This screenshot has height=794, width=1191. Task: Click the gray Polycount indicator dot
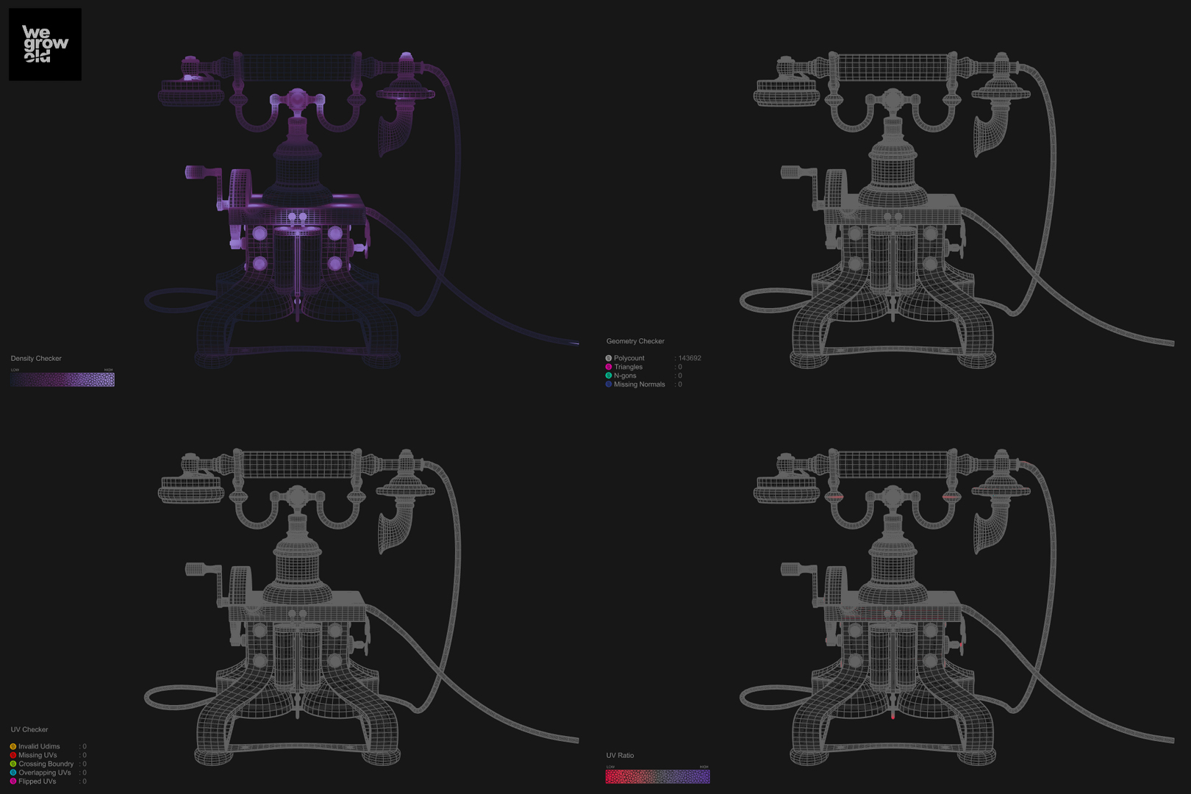[x=608, y=358]
